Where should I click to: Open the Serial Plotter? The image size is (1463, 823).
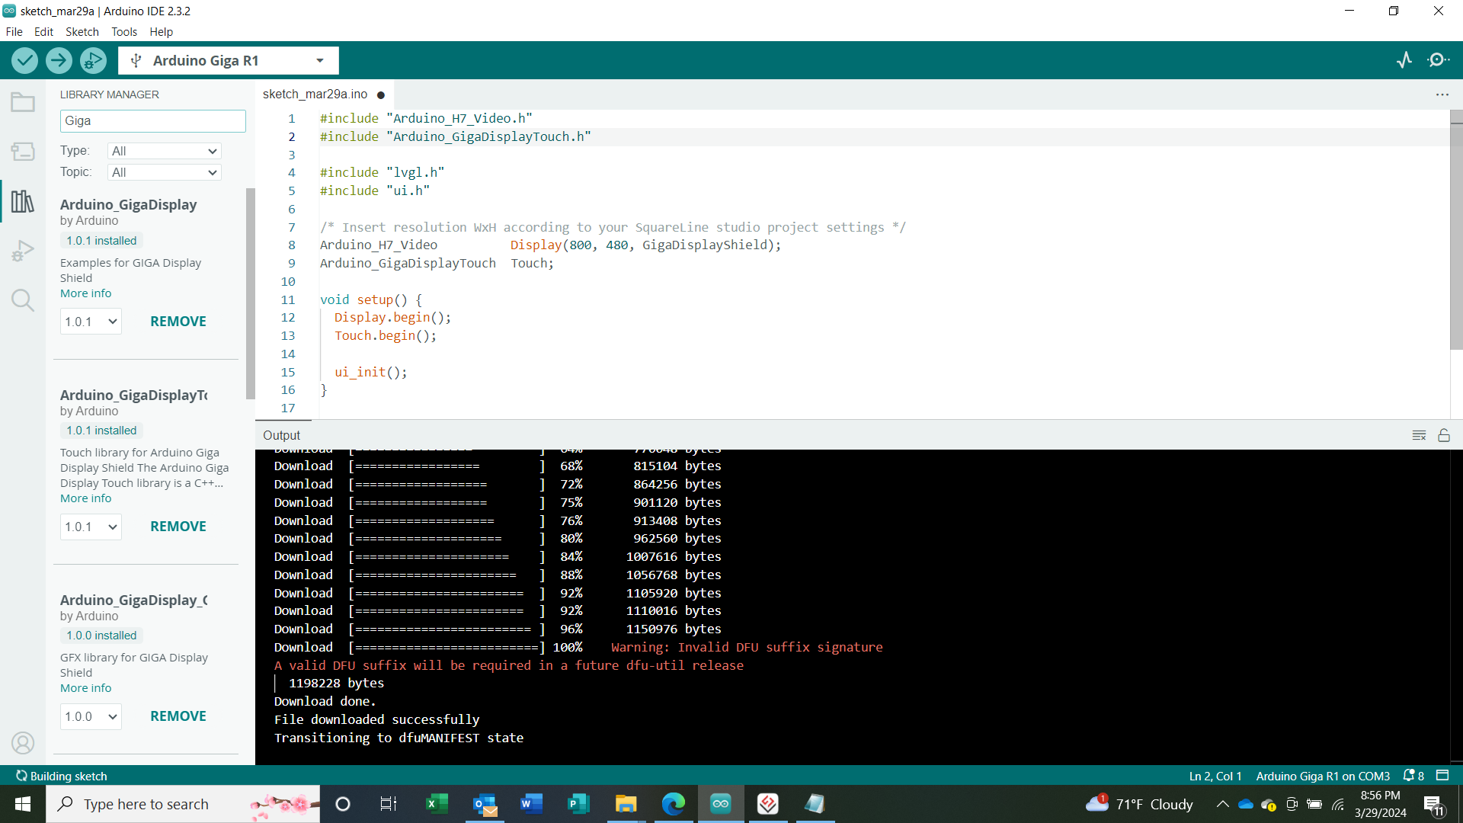(x=1404, y=60)
